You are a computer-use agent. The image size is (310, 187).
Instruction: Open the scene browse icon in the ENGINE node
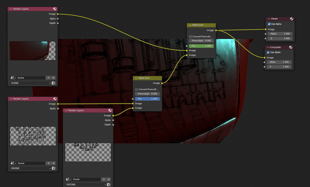point(13,163)
